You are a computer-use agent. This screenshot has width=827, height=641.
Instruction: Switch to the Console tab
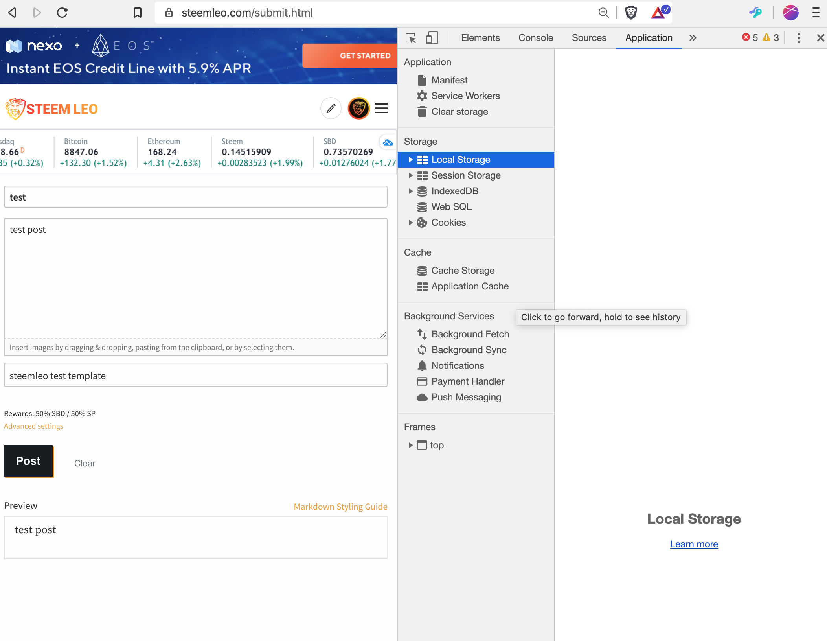click(x=535, y=38)
